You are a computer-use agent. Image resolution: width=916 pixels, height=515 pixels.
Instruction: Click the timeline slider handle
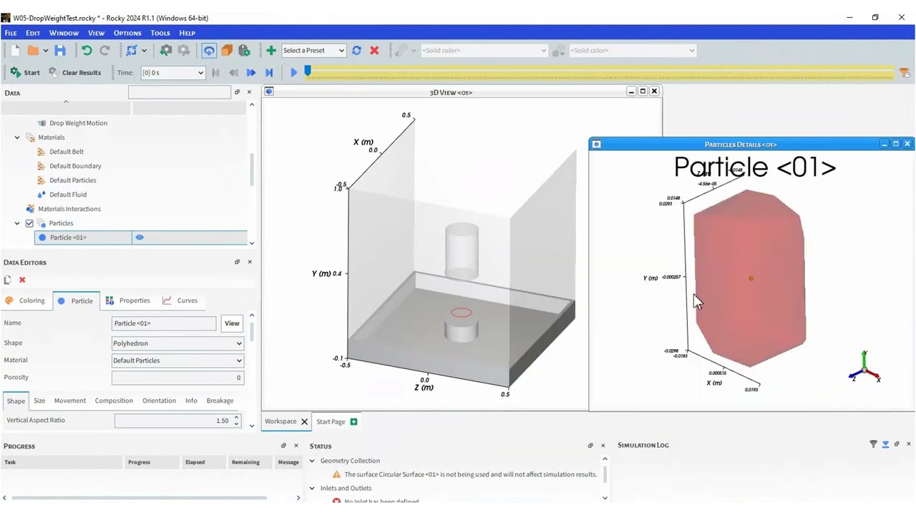coord(308,71)
